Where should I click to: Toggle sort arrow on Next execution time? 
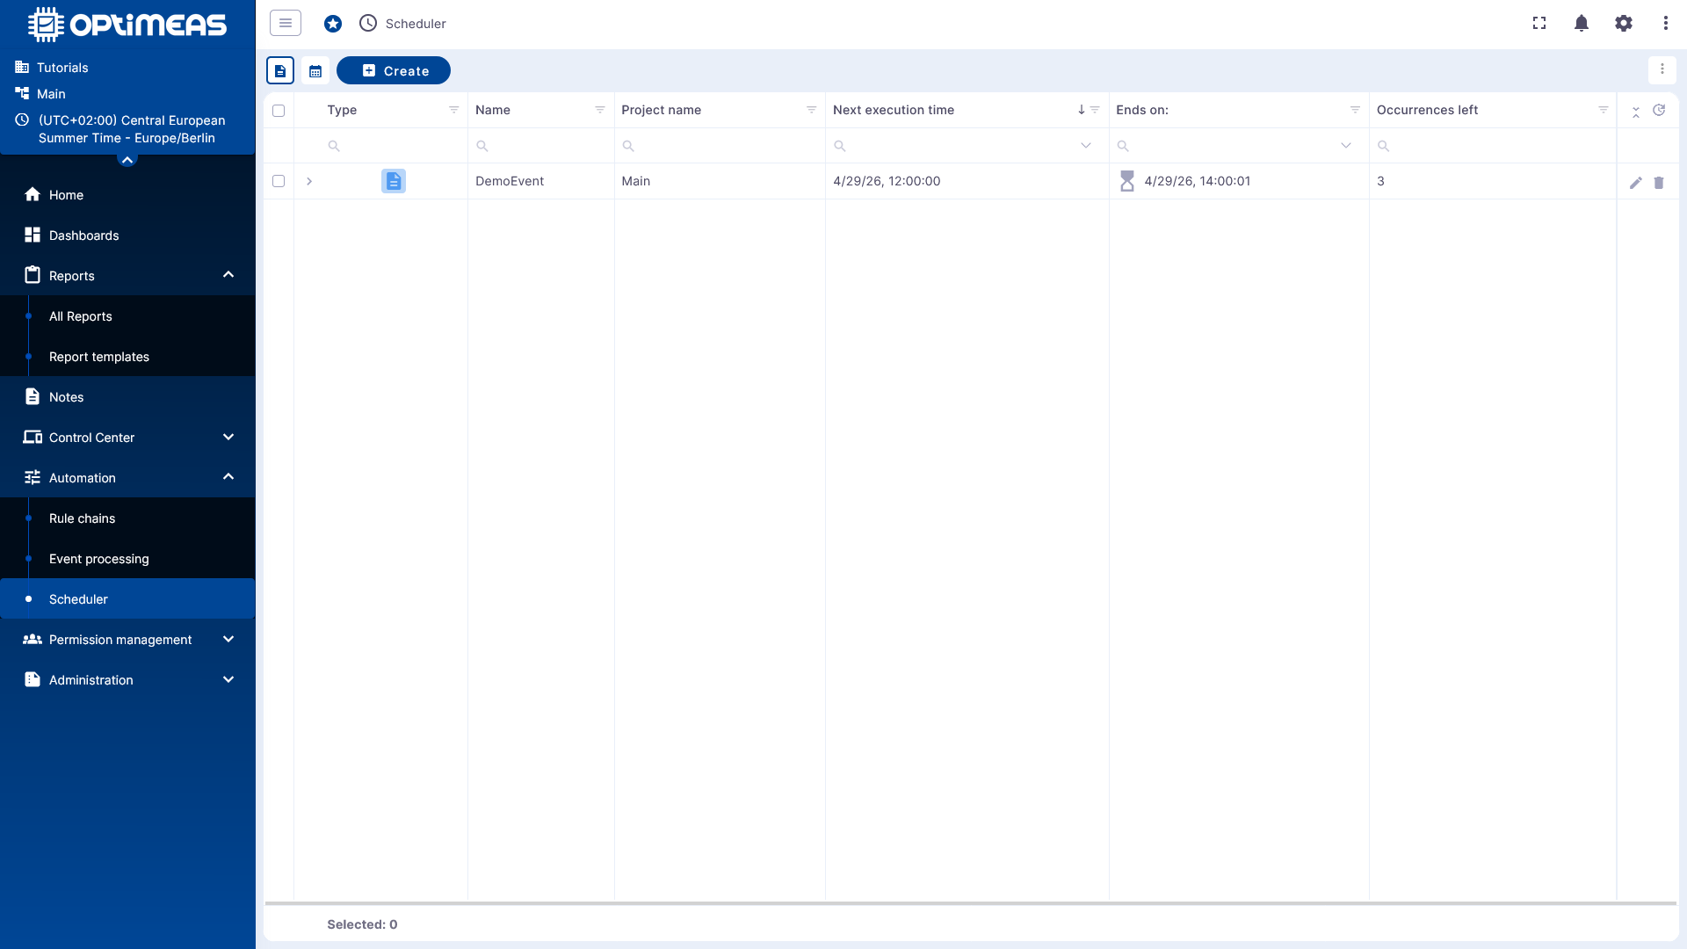[x=1082, y=110]
